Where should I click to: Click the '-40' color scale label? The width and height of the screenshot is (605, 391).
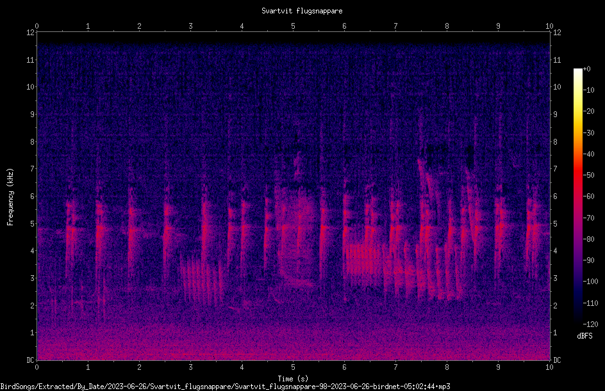(x=589, y=154)
